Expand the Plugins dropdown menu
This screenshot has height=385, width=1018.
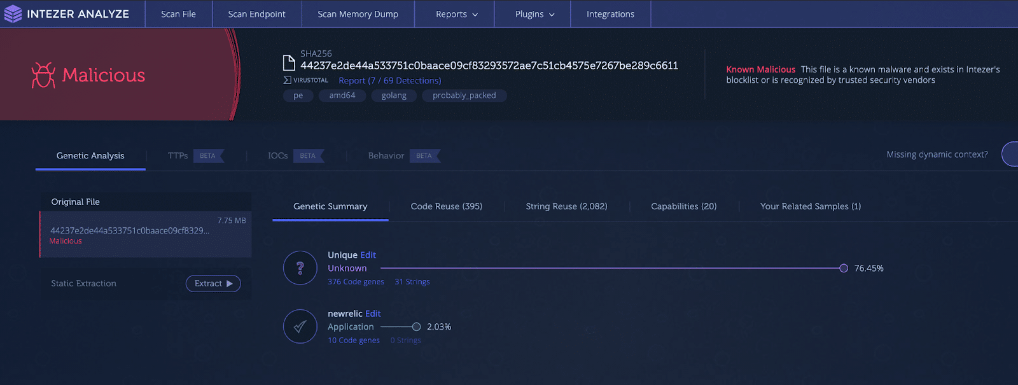pos(534,14)
